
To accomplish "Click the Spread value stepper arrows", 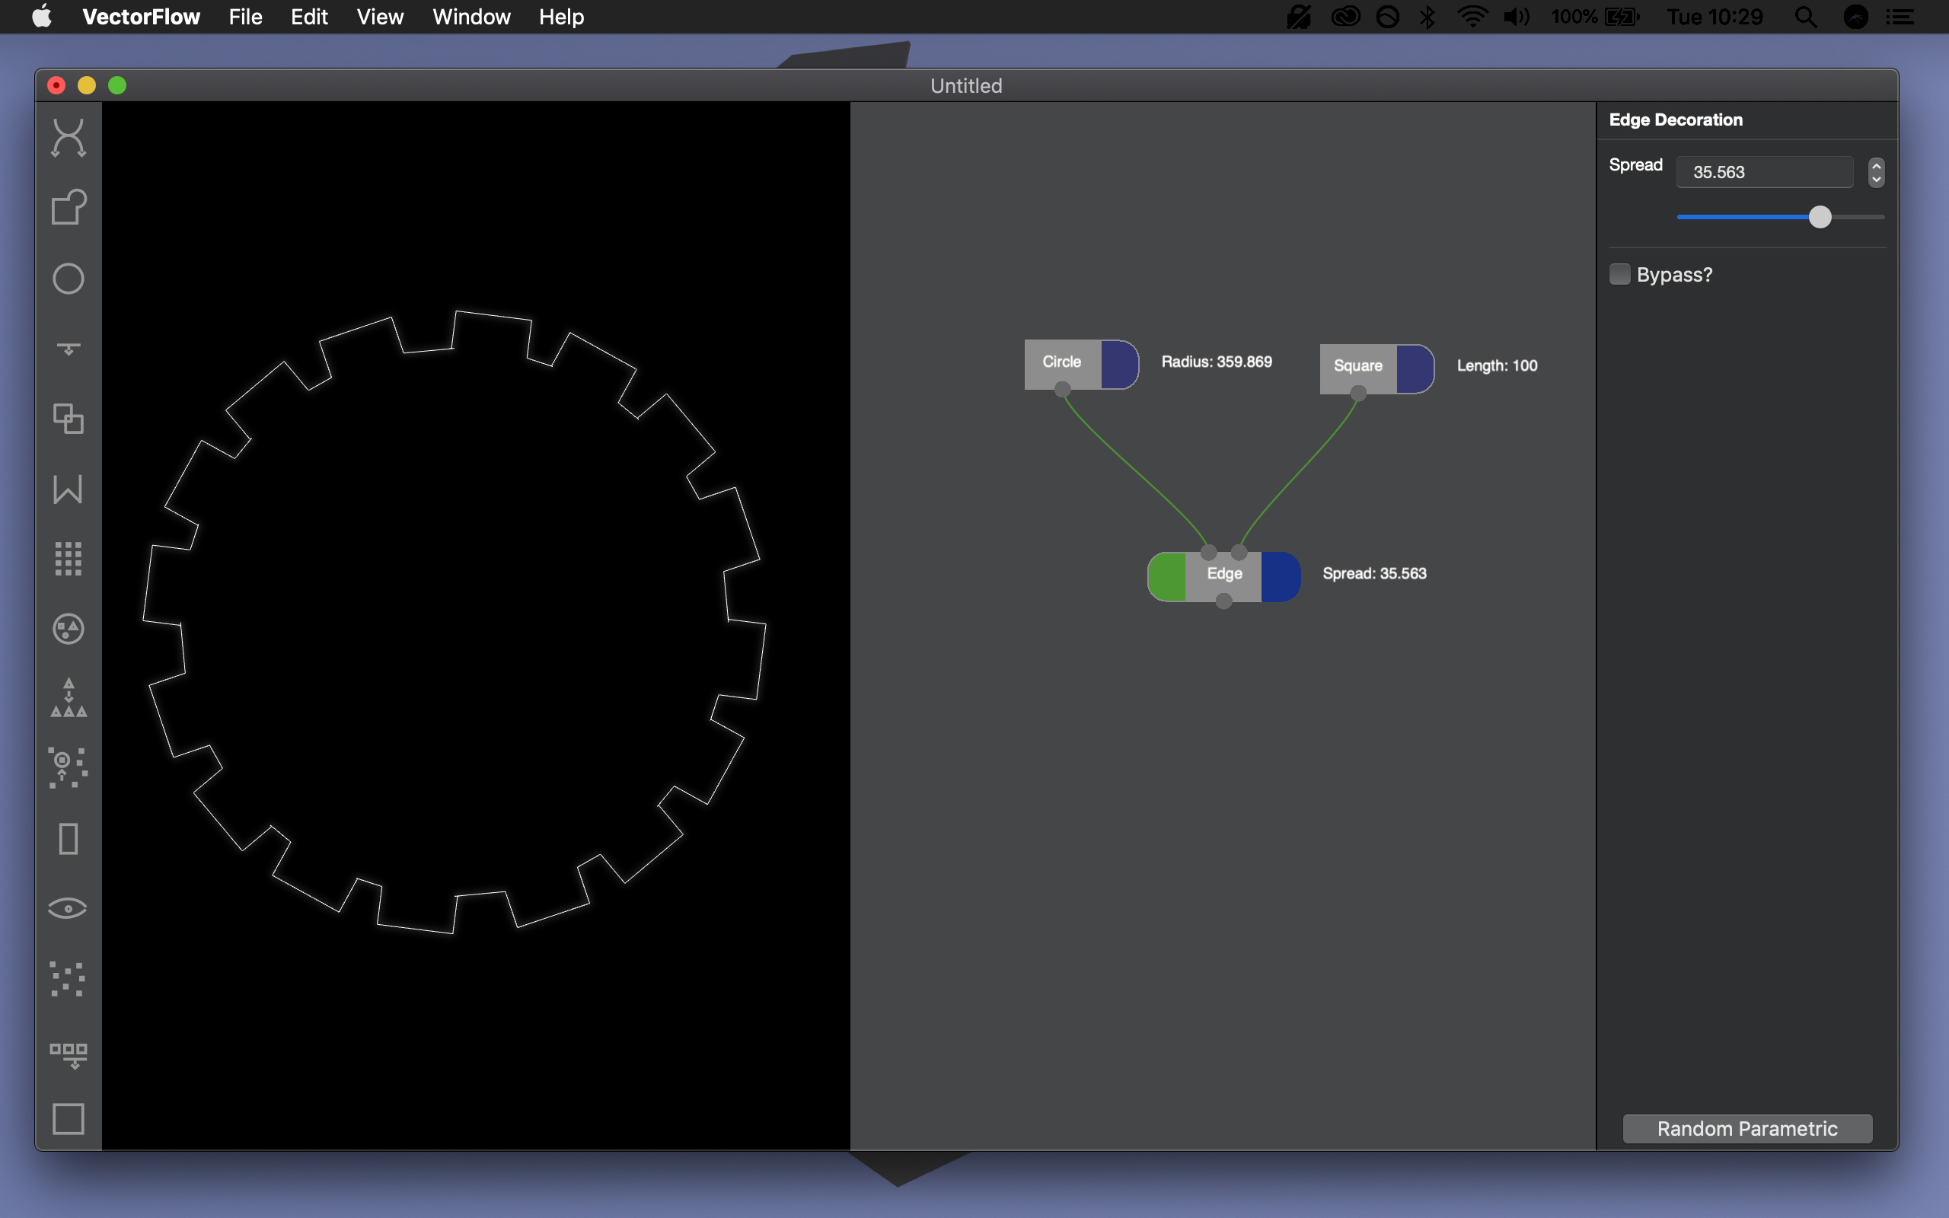I will 1876,171.
